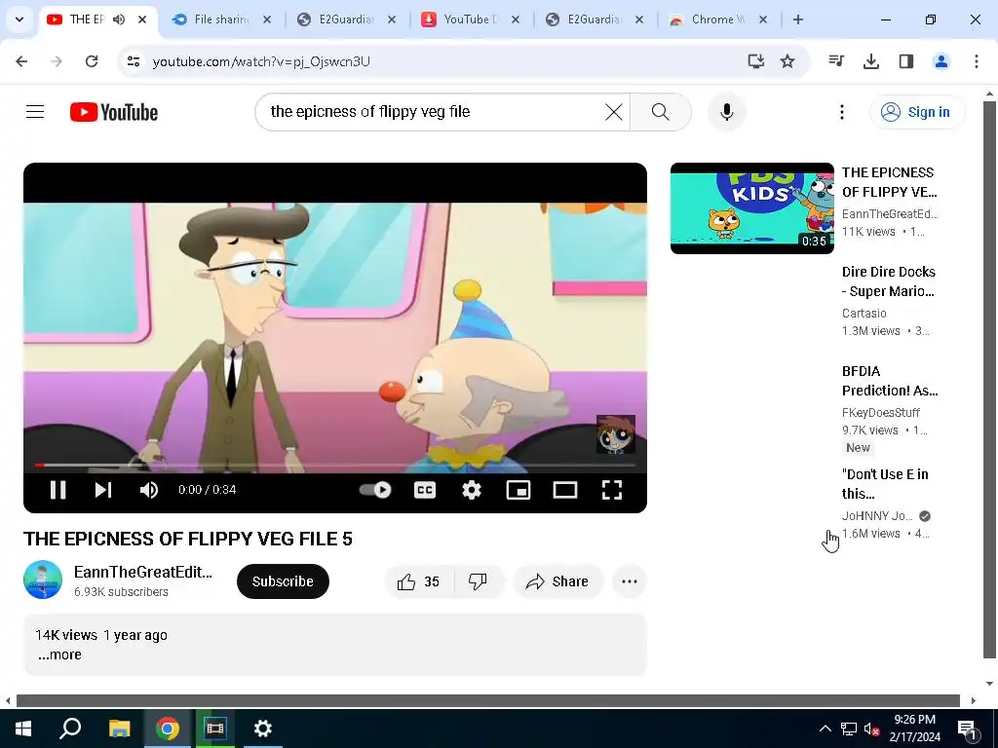Show hidden system tray icons
998x748 pixels.
[x=825, y=729]
